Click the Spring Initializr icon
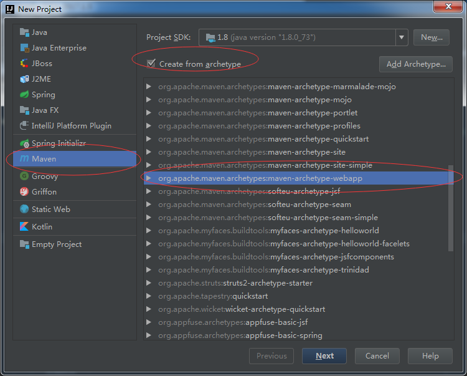Screen dimensions: 467x376 pos(24,143)
